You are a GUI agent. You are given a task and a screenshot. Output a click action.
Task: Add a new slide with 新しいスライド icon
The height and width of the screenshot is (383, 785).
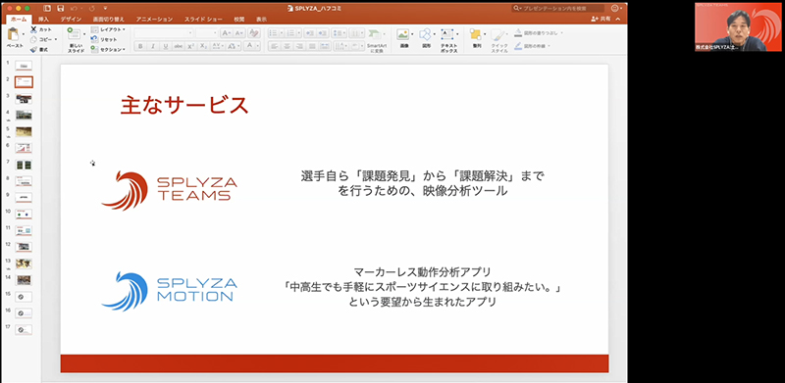tap(74, 34)
